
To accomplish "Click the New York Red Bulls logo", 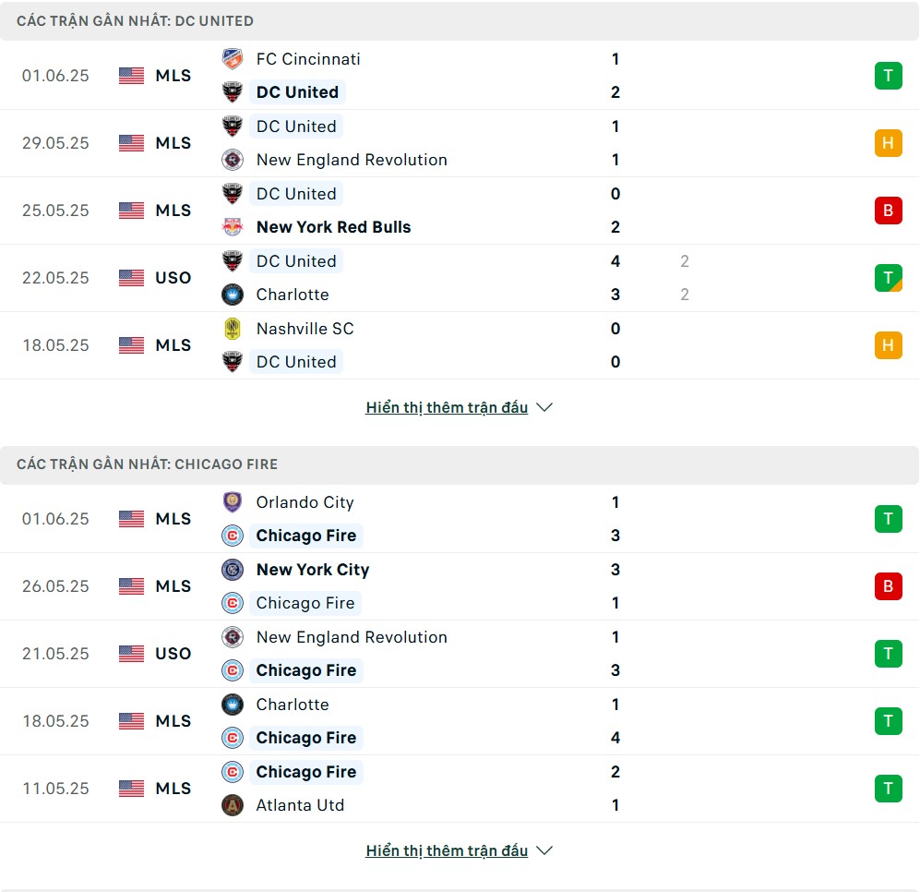I will (x=233, y=226).
